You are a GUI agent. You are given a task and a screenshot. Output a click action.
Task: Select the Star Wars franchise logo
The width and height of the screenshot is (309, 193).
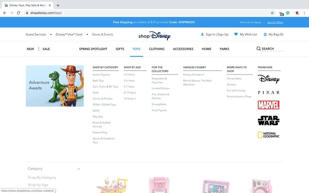(x=269, y=120)
